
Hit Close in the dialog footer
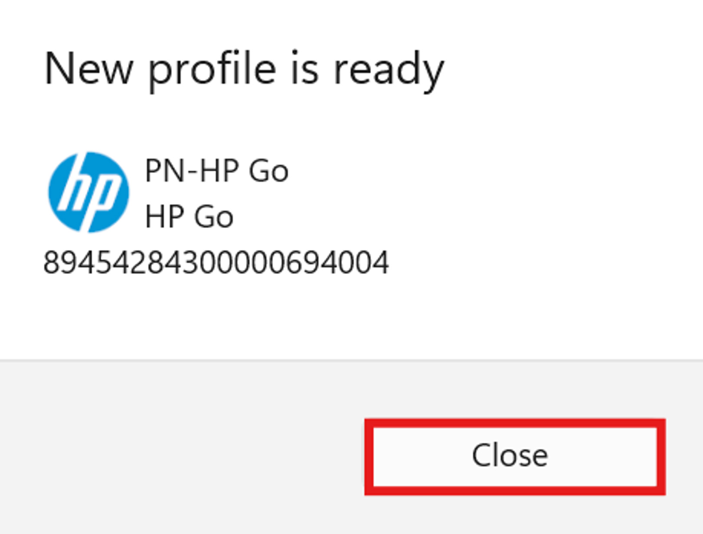pos(514,456)
